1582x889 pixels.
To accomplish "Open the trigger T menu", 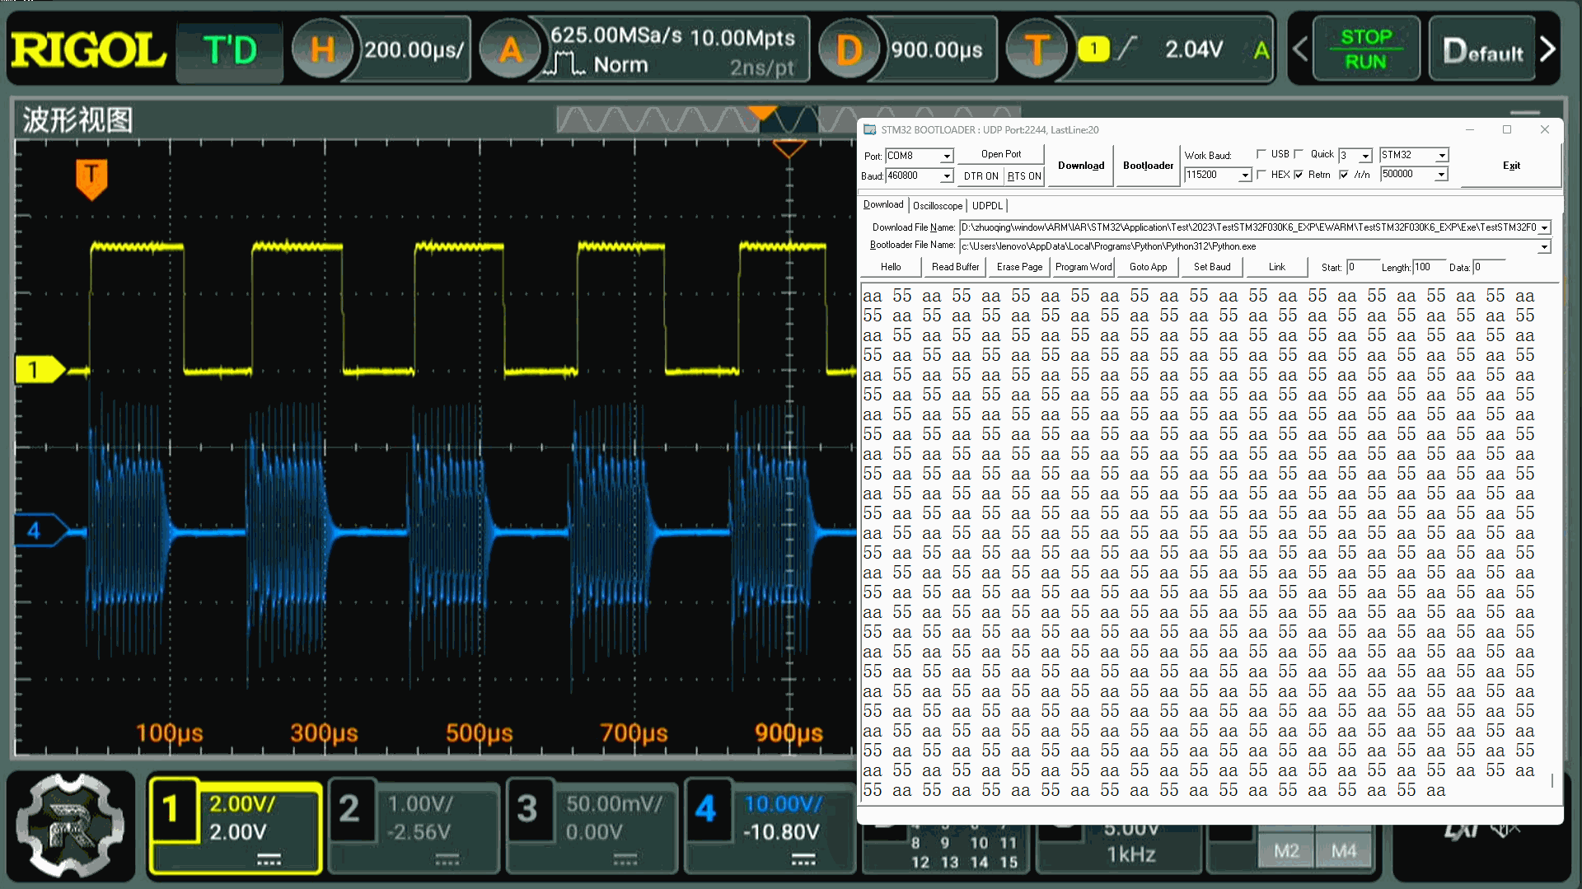I will (1036, 50).
